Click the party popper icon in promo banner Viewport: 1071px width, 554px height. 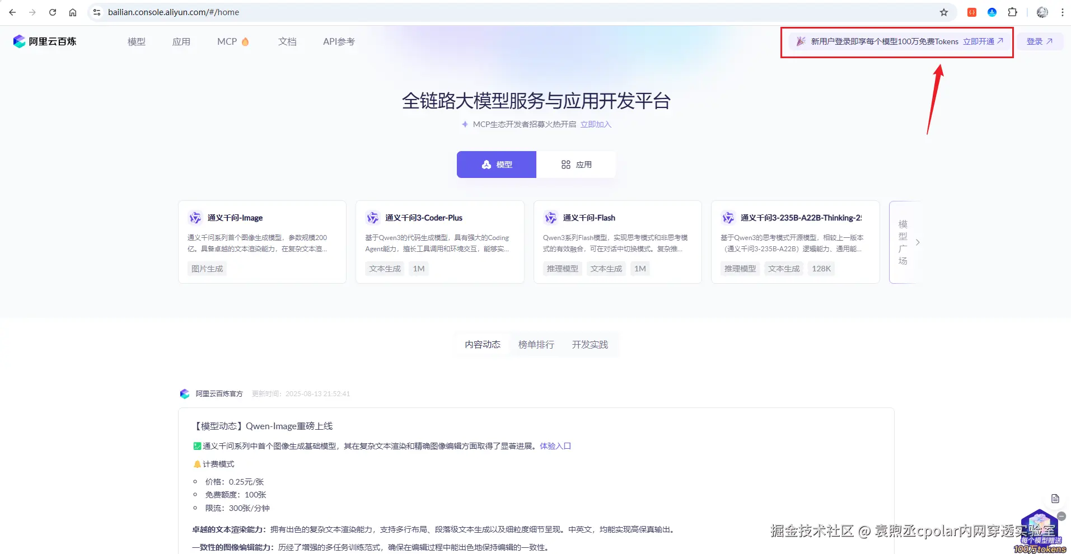801,41
